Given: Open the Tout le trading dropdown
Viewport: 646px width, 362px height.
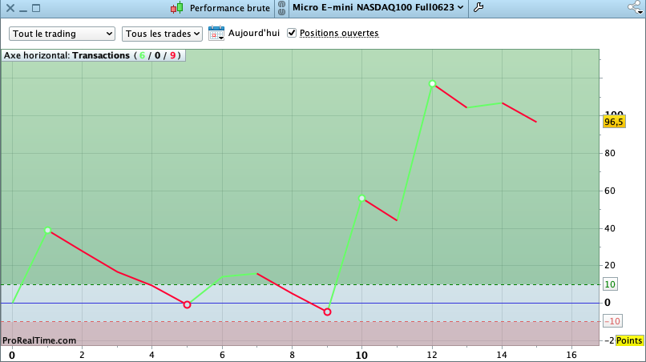Looking at the screenshot, I should tap(63, 34).
